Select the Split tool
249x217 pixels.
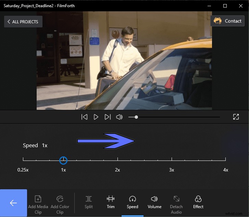[x=89, y=202]
